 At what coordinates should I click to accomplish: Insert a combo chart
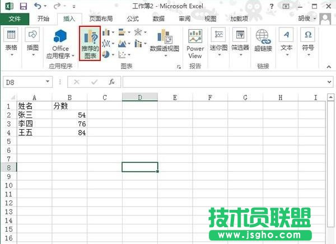(x=138, y=44)
